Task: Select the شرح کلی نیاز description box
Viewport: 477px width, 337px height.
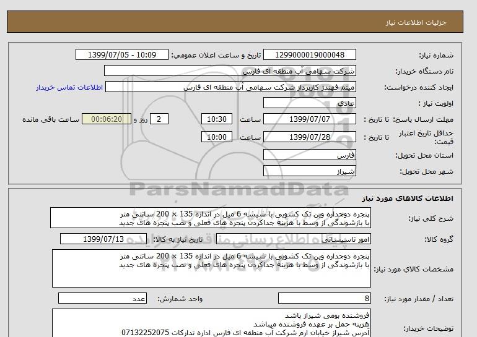Action: coord(211,218)
